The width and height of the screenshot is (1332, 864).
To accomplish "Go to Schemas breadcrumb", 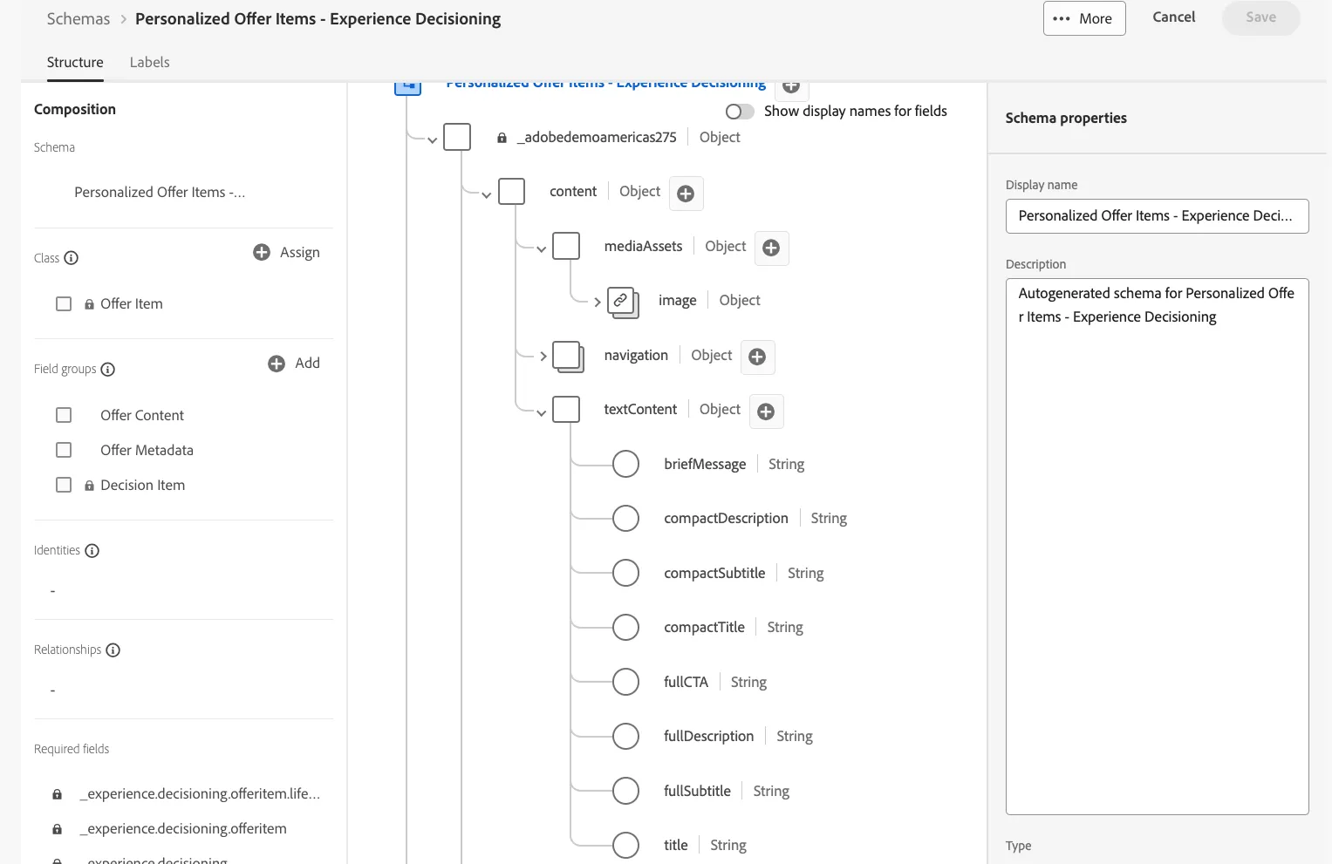I will tap(79, 19).
